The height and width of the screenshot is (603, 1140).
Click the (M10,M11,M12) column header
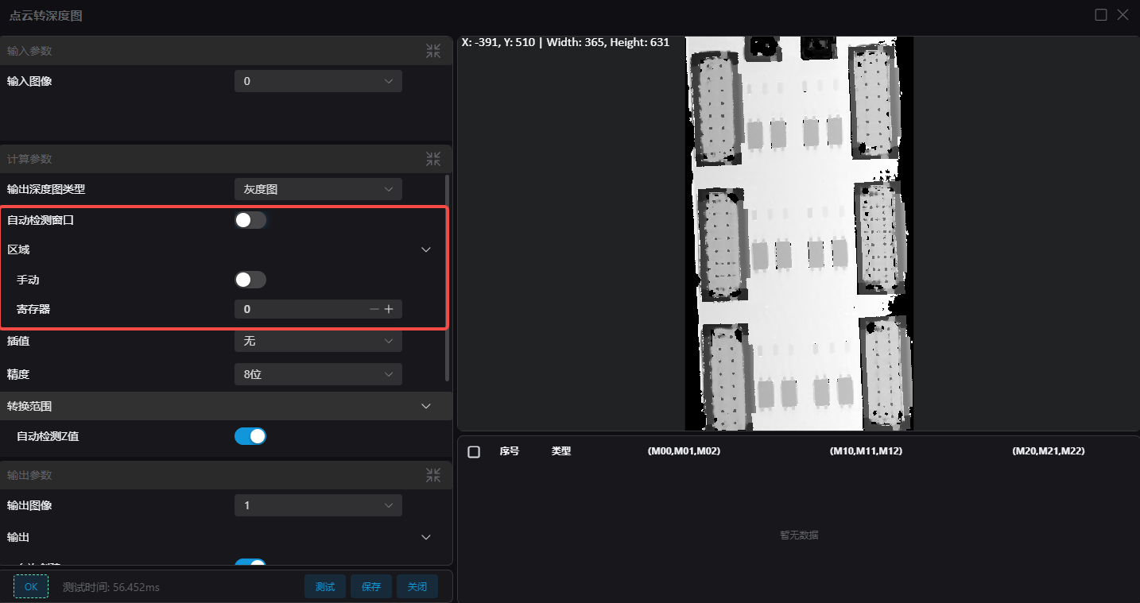867,451
